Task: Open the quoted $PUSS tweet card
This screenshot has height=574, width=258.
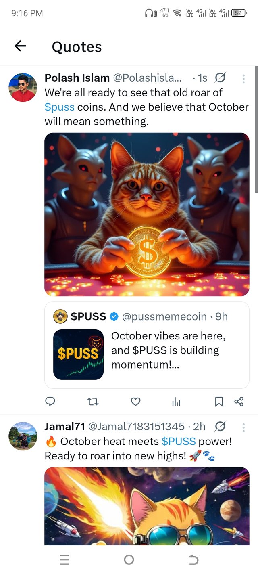Action: [x=147, y=345]
